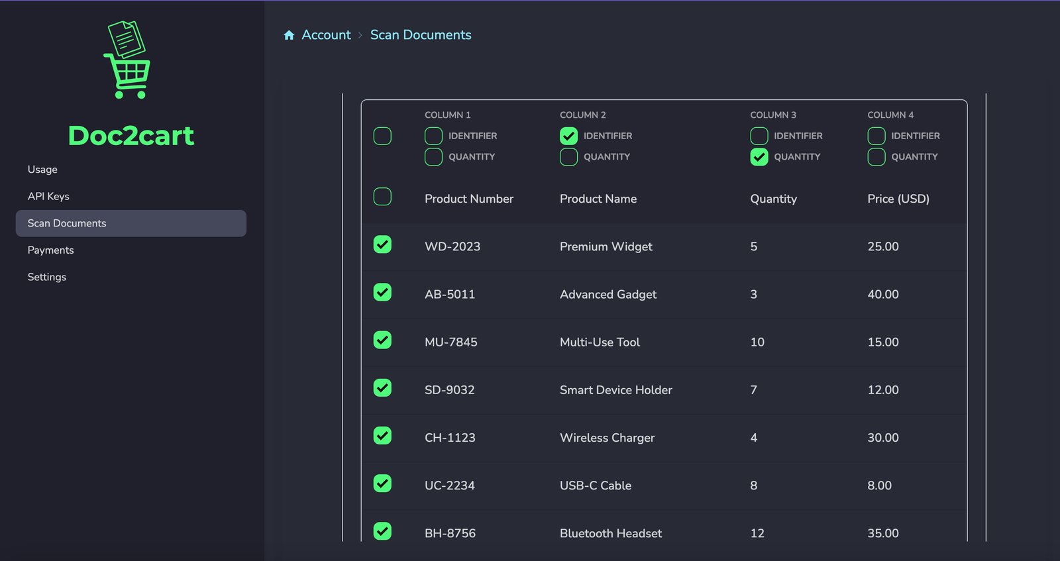
Task: Select Scan Documents in the sidebar
Action: click(67, 223)
